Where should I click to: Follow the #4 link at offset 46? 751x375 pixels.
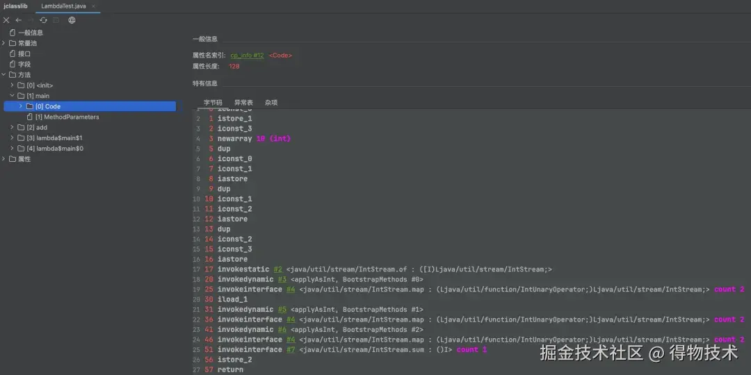pyautogui.click(x=290, y=340)
